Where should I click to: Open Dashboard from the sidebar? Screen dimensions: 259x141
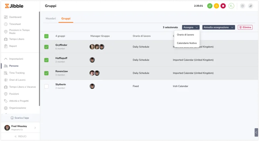[15, 17]
